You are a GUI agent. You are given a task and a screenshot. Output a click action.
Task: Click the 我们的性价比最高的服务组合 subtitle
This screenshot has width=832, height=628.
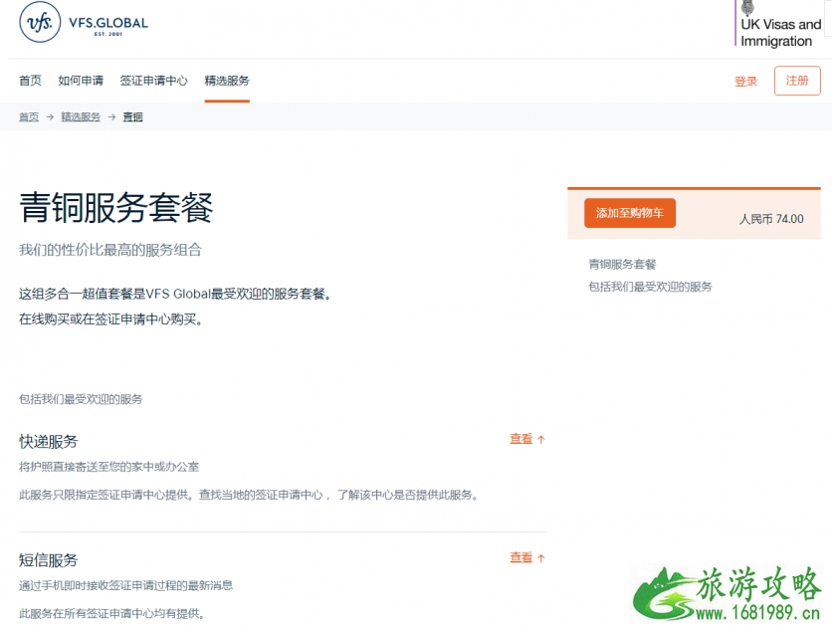coord(110,250)
